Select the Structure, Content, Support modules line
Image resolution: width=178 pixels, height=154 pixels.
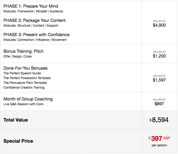(x=31, y=26)
